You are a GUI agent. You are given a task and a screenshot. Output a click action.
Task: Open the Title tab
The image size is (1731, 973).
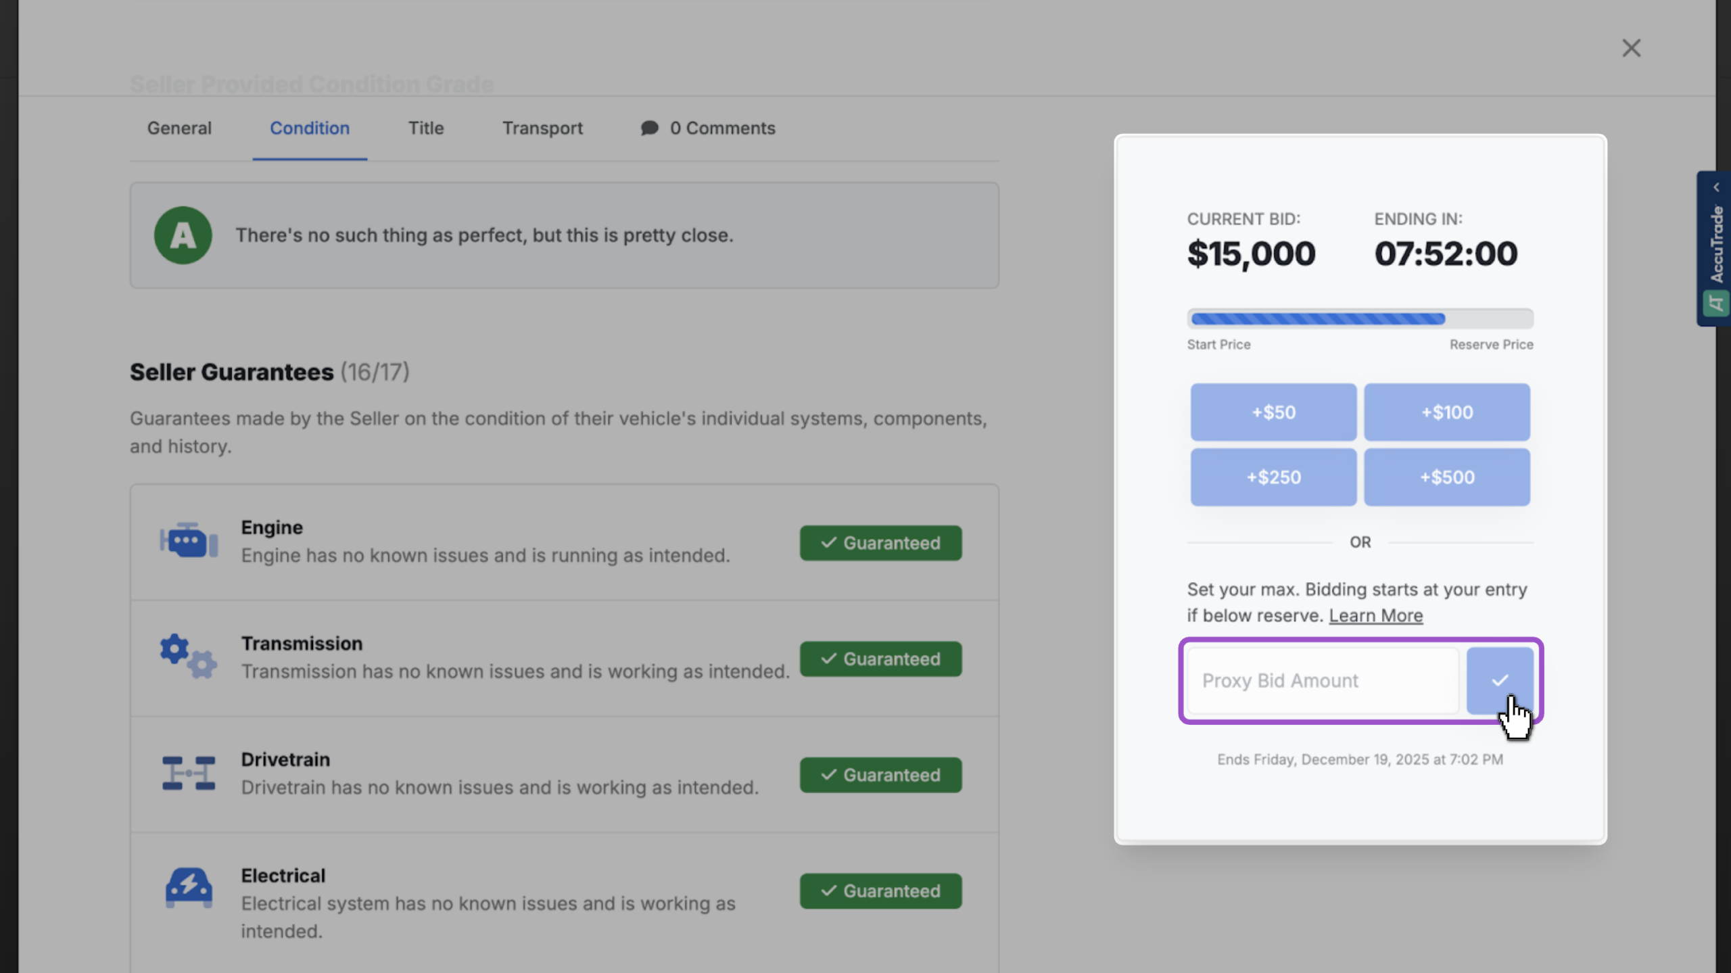coord(426,128)
